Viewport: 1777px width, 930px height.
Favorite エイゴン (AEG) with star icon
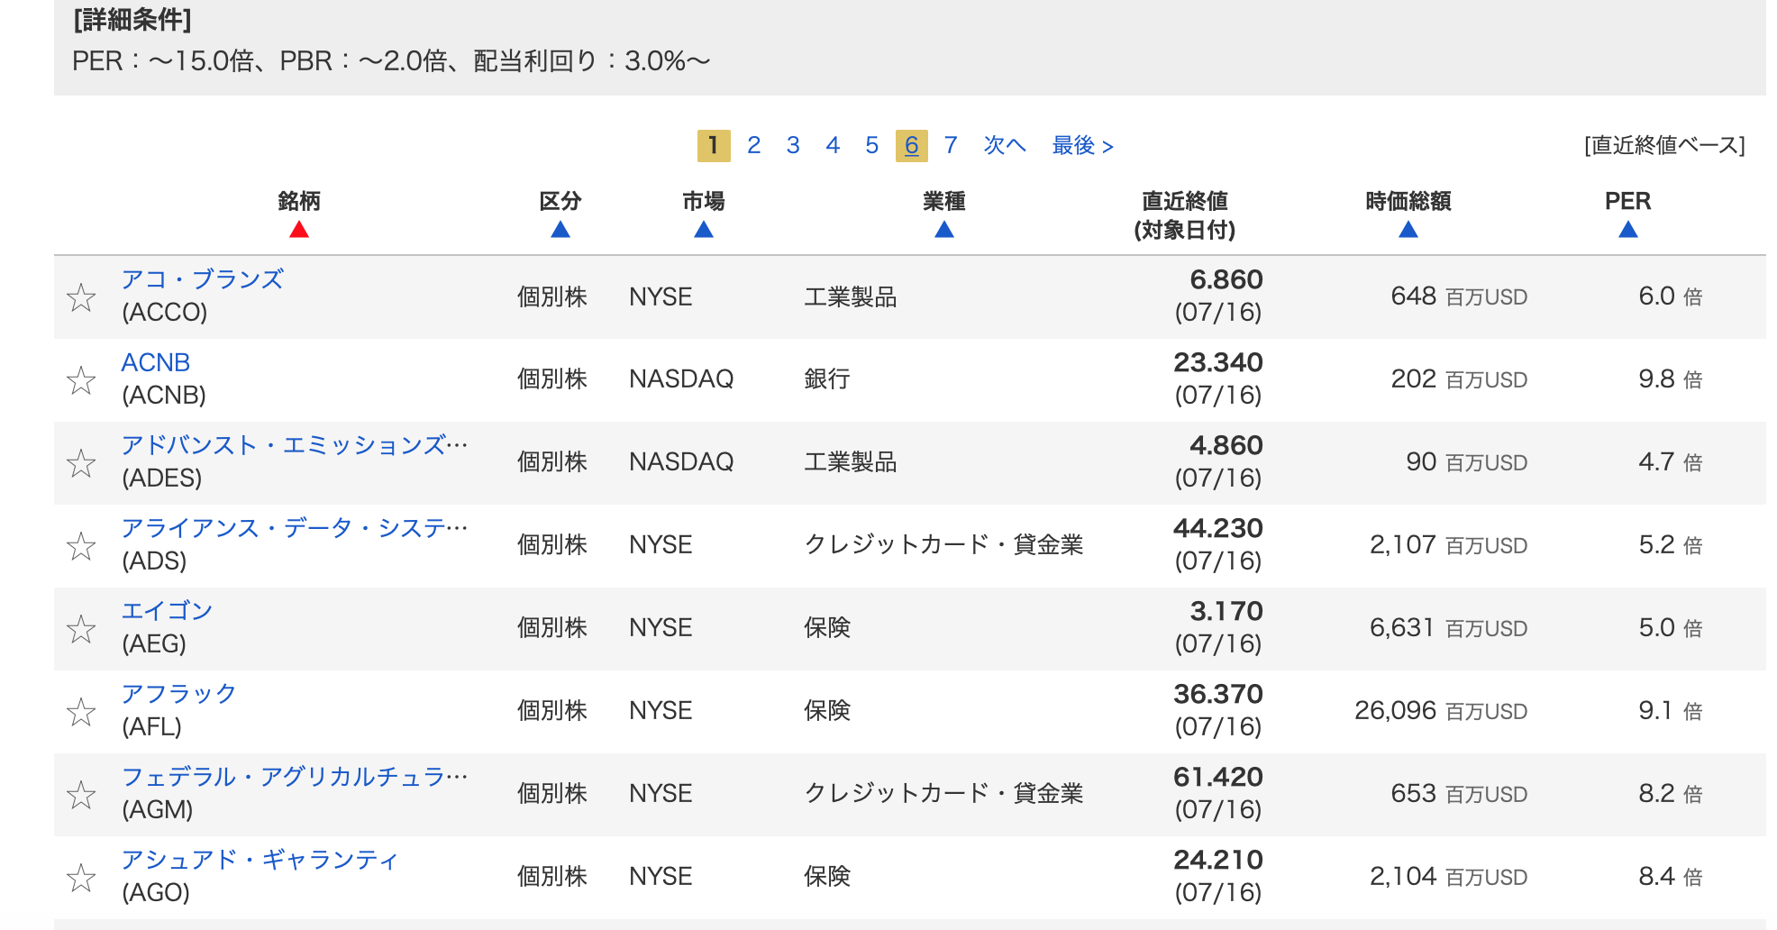click(x=81, y=629)
